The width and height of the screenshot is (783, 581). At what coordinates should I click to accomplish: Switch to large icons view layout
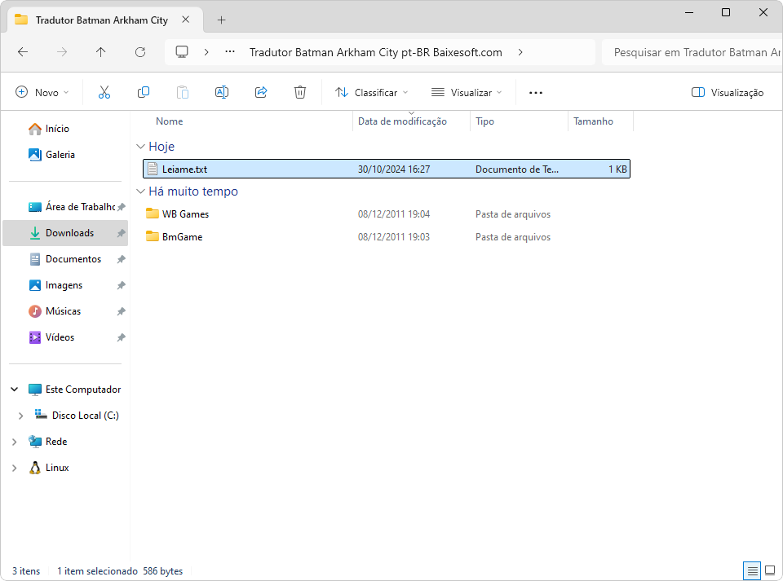tap(769, 570)
